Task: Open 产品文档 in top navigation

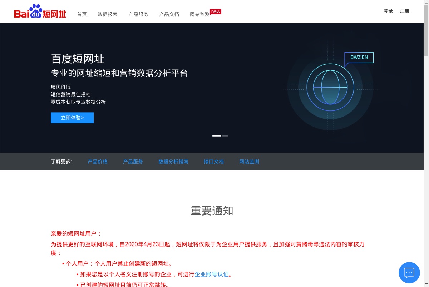Action: point(169,14)
